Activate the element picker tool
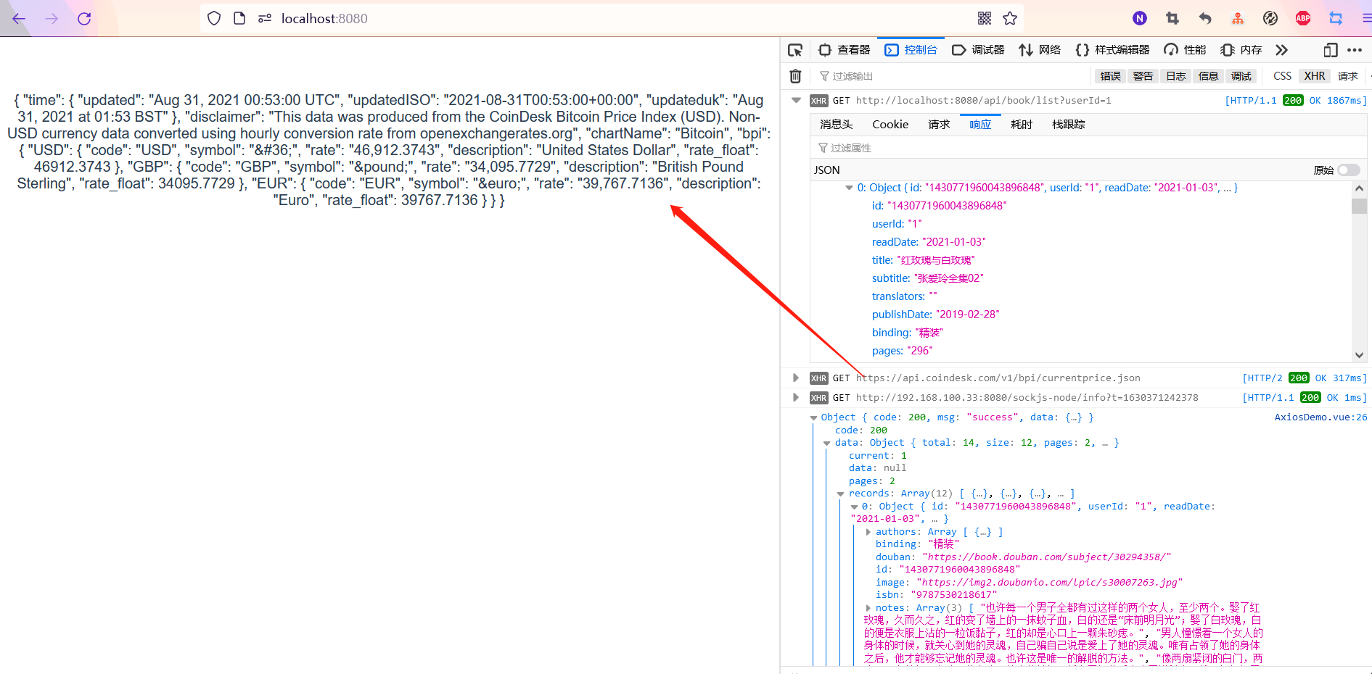Screen dimensions: 1372x674 point(795,50)
